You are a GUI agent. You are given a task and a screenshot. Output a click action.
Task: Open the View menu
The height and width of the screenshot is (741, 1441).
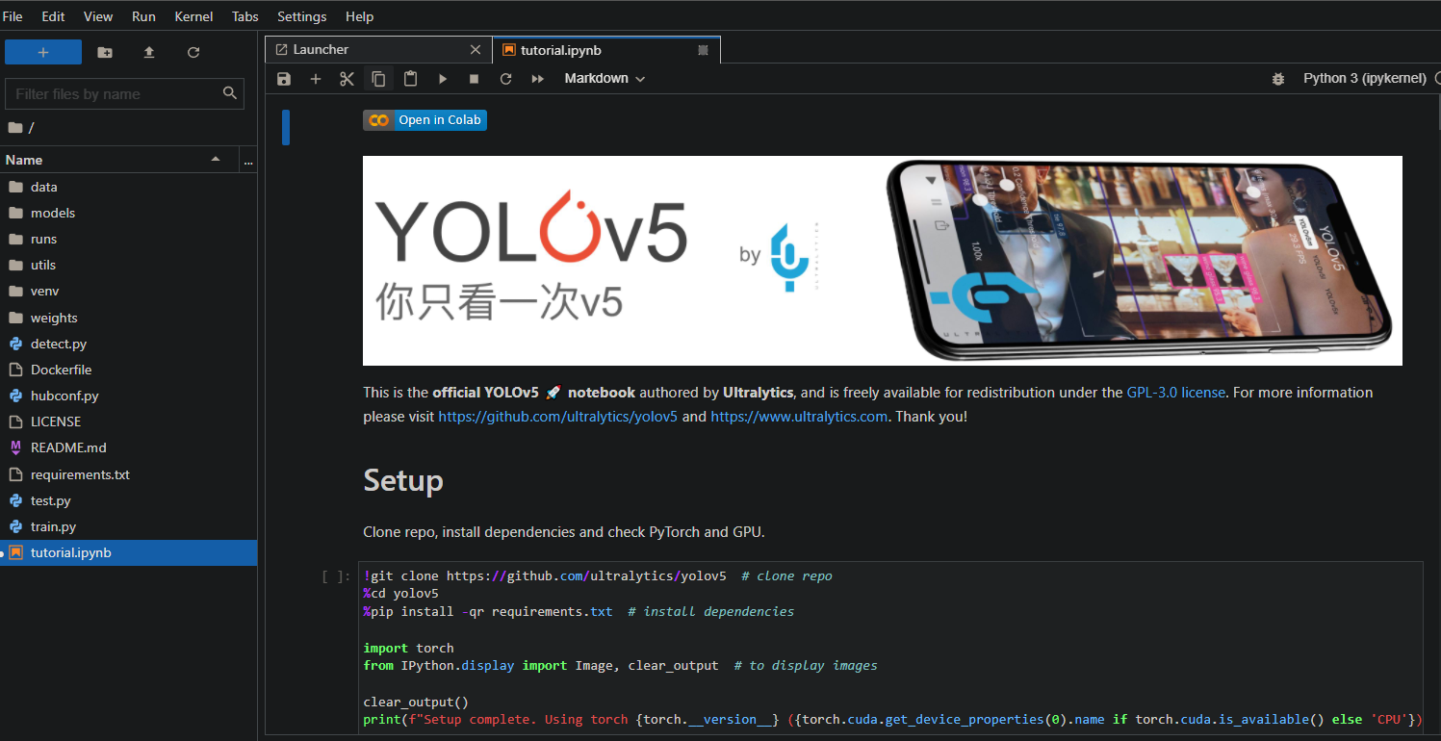pyautogui.click(x=98, y=16)
